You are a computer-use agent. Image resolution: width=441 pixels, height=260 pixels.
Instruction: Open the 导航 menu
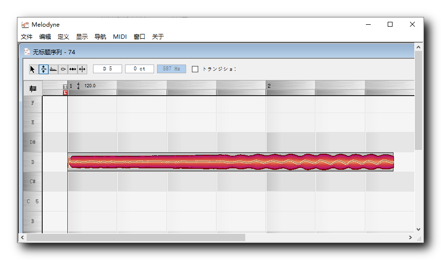pyautogui.click(x=100, y=36)
